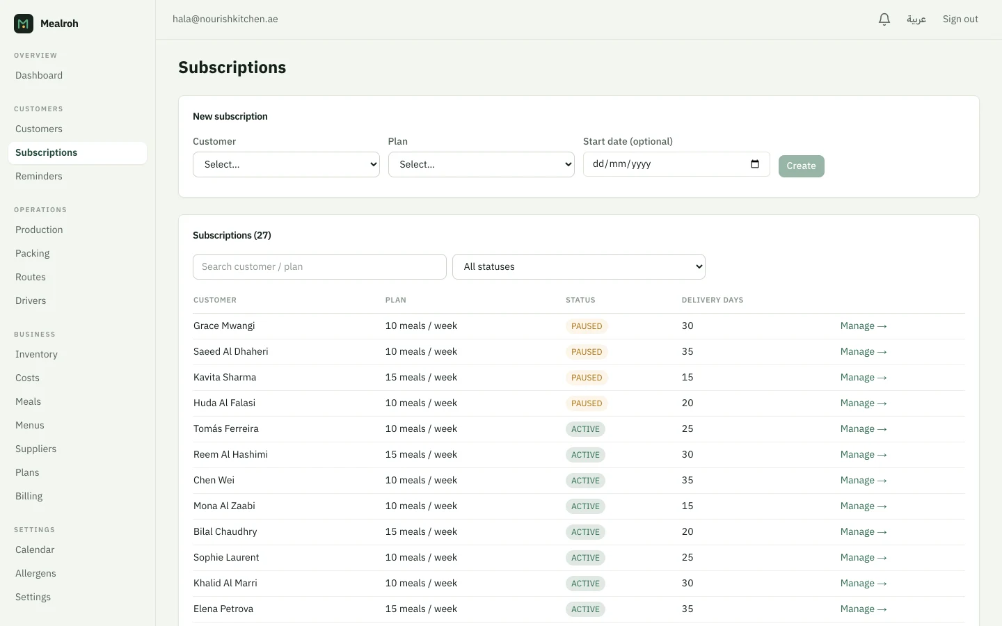
Task: Open the Meals page
Action: tap(28, 401)
